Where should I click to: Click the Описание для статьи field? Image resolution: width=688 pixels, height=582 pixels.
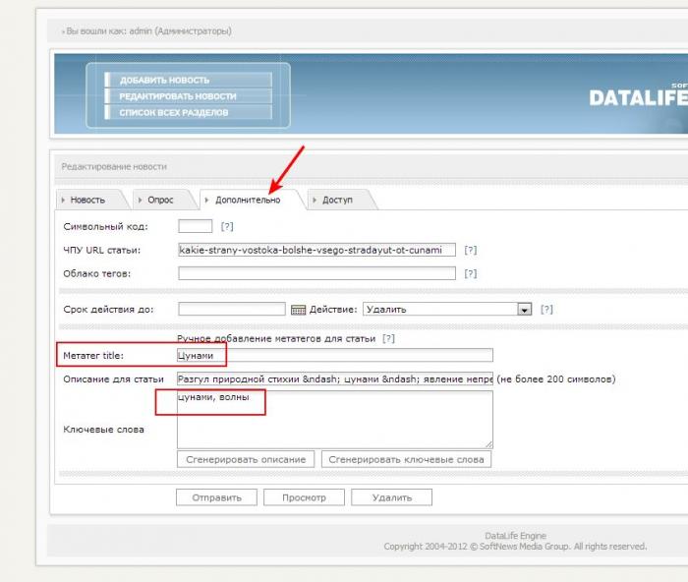tap(335, 378)
